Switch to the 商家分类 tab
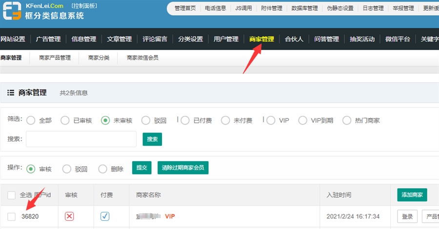Screen dimensions: 439x229 click(x=99, y=57)
